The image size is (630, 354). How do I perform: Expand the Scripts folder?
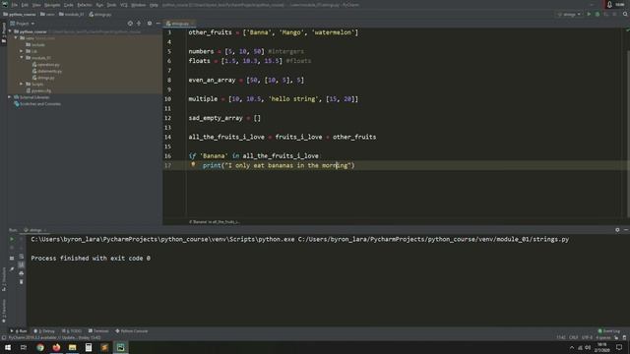22,85
